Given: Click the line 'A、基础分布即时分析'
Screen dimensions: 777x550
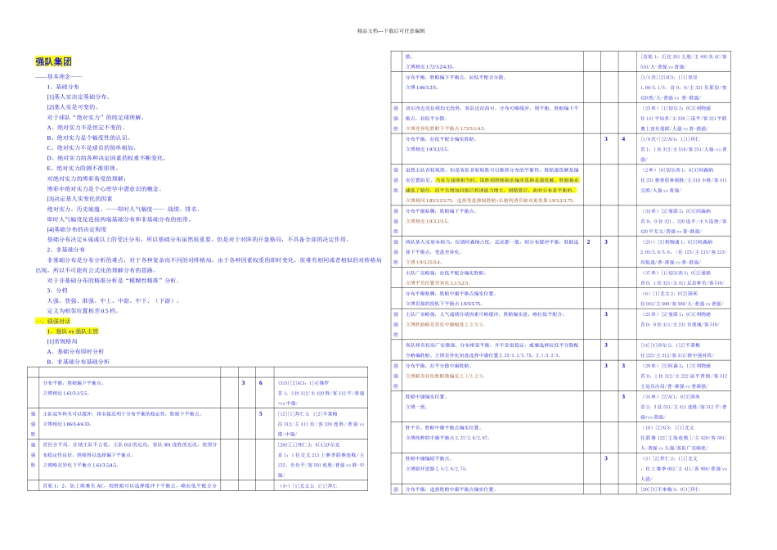Looking at the screenshot, I should click(x=75, y=351).
